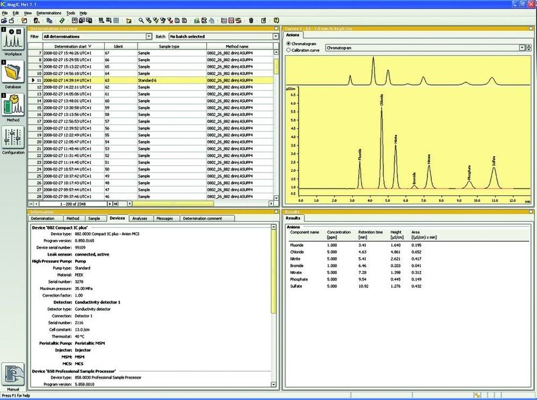Click the determination table horizontal scrollbar thumb
Screen dimensions: 537x400
point(173,204)
